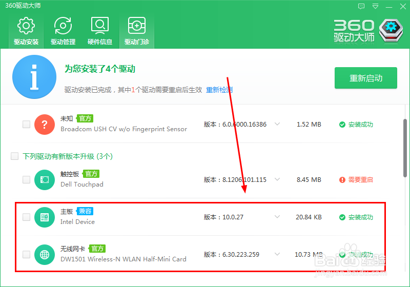
Task: Click the 重新启动 button
Action: (x=366, y=78)
